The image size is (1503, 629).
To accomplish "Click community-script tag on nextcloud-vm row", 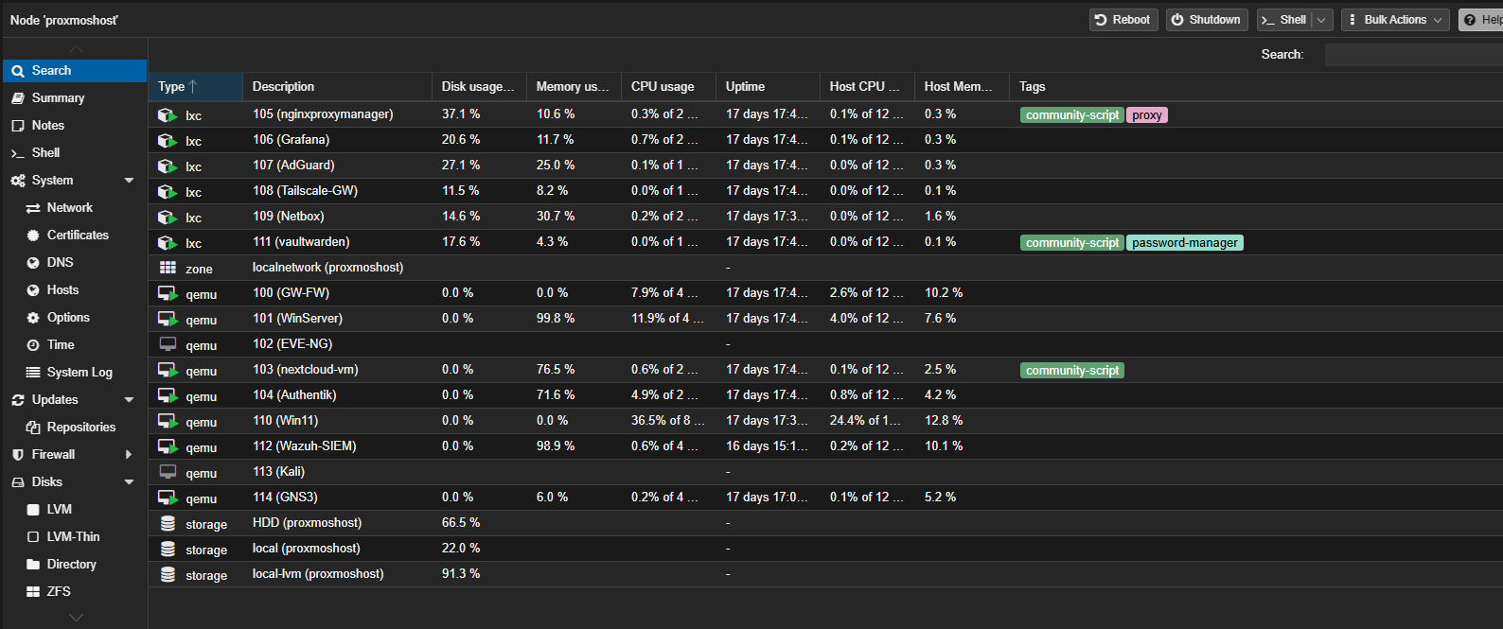I will click(x=1072, y=371).
